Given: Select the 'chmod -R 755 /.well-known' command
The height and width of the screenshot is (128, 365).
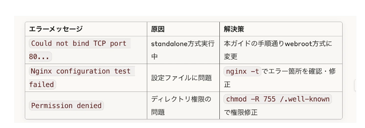Looking at the screenshot, I should coord(278,99).
